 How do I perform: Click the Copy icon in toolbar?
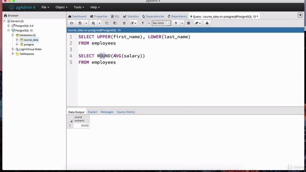pyautogui.click(x=107, y=23)
